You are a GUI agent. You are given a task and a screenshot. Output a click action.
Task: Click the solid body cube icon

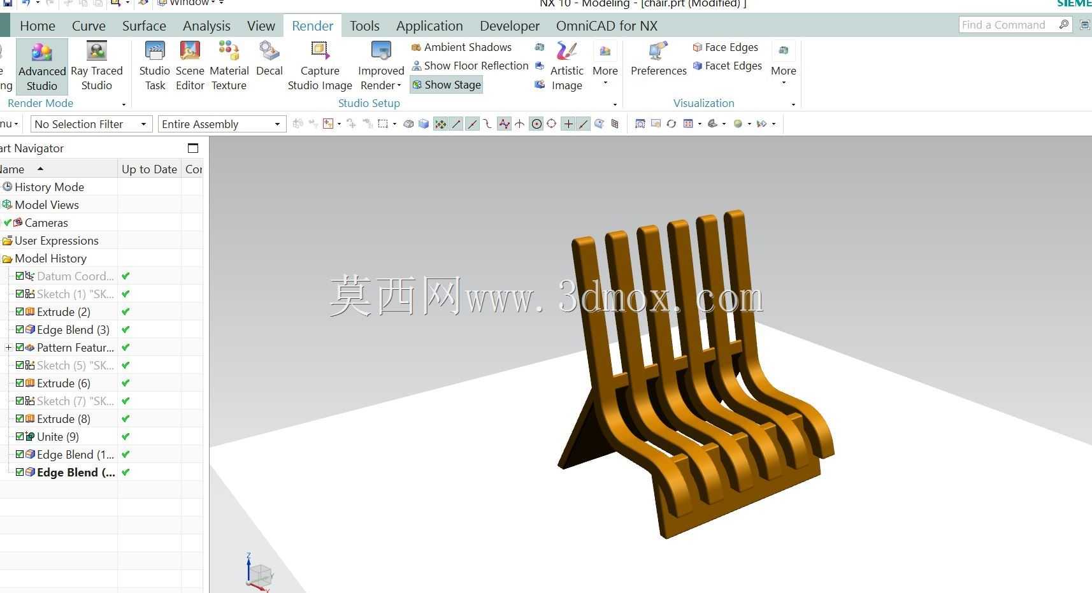[x=424, y=124]
